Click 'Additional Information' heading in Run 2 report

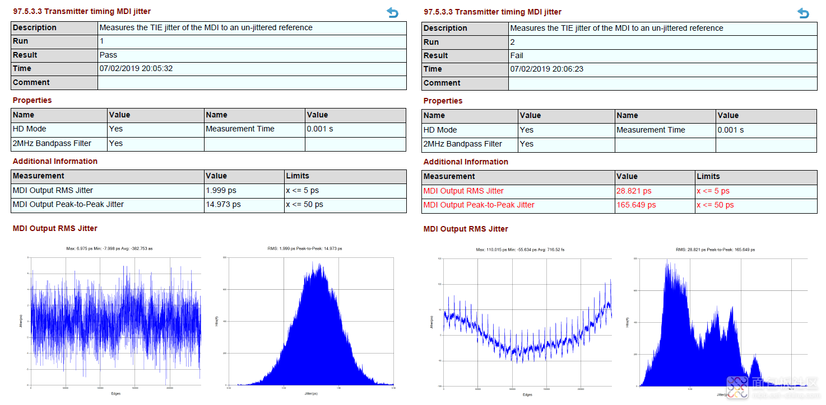pyautogui.click(x=466, y=162)
